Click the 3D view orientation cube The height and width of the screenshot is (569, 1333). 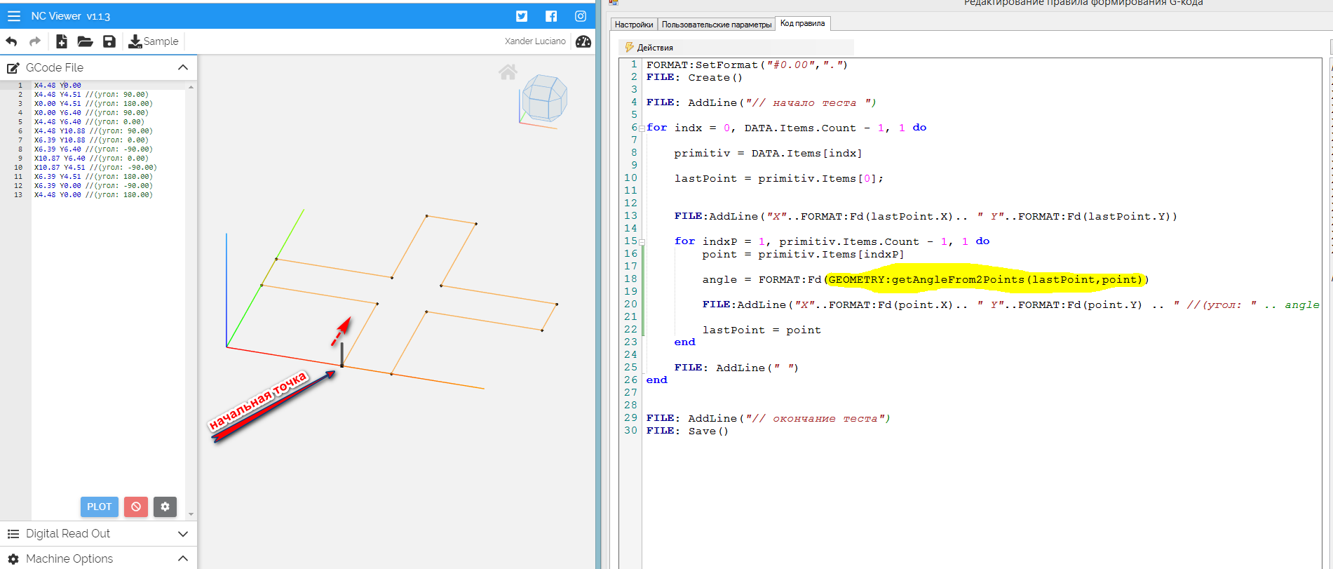[x=545, y=98]
